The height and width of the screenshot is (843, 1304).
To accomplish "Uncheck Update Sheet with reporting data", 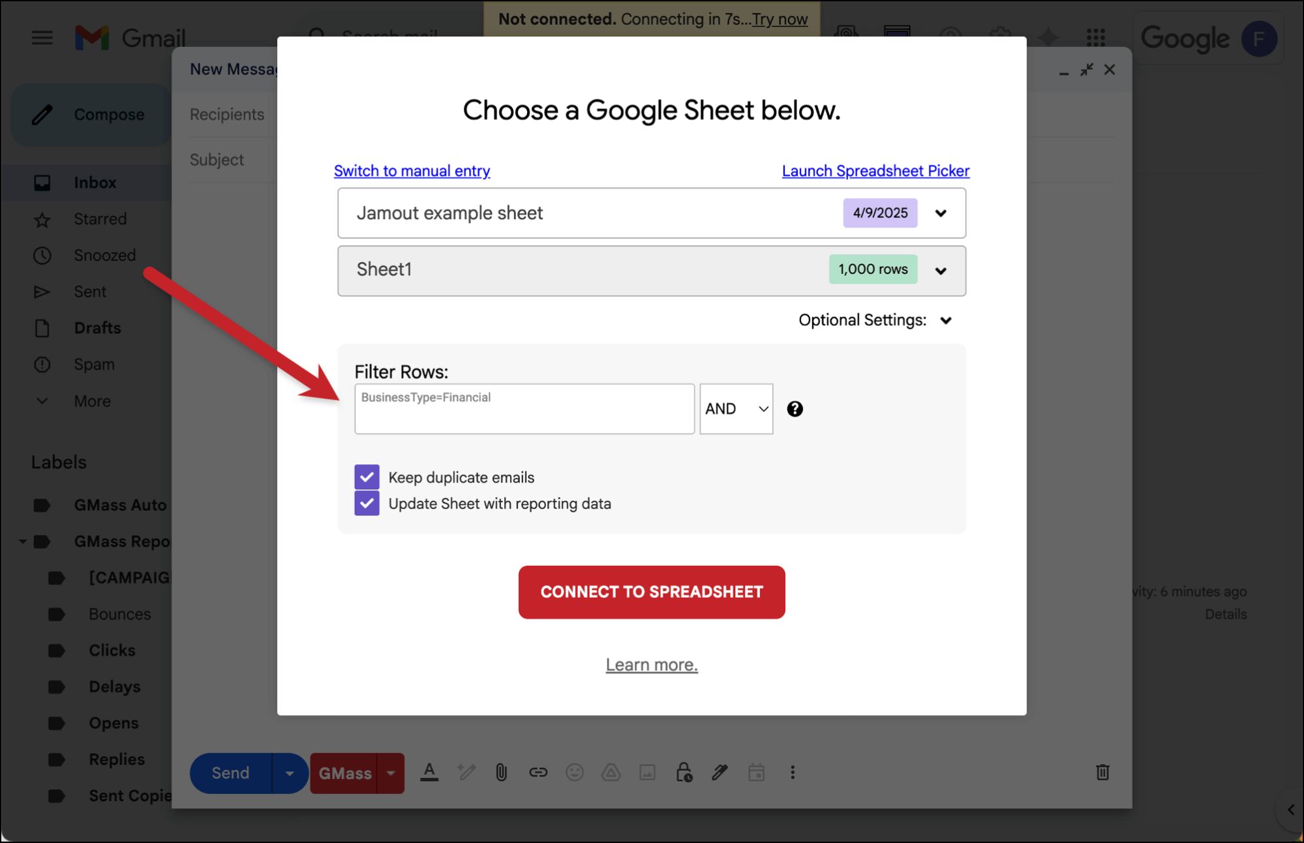I will coord(367,503).
